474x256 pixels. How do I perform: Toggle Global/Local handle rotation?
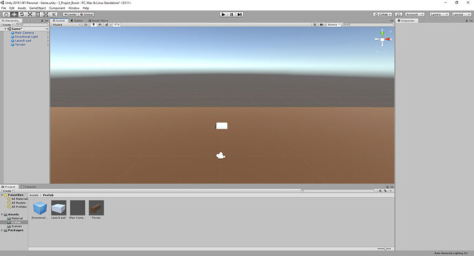pyautogui.click(x=87, y=14)
